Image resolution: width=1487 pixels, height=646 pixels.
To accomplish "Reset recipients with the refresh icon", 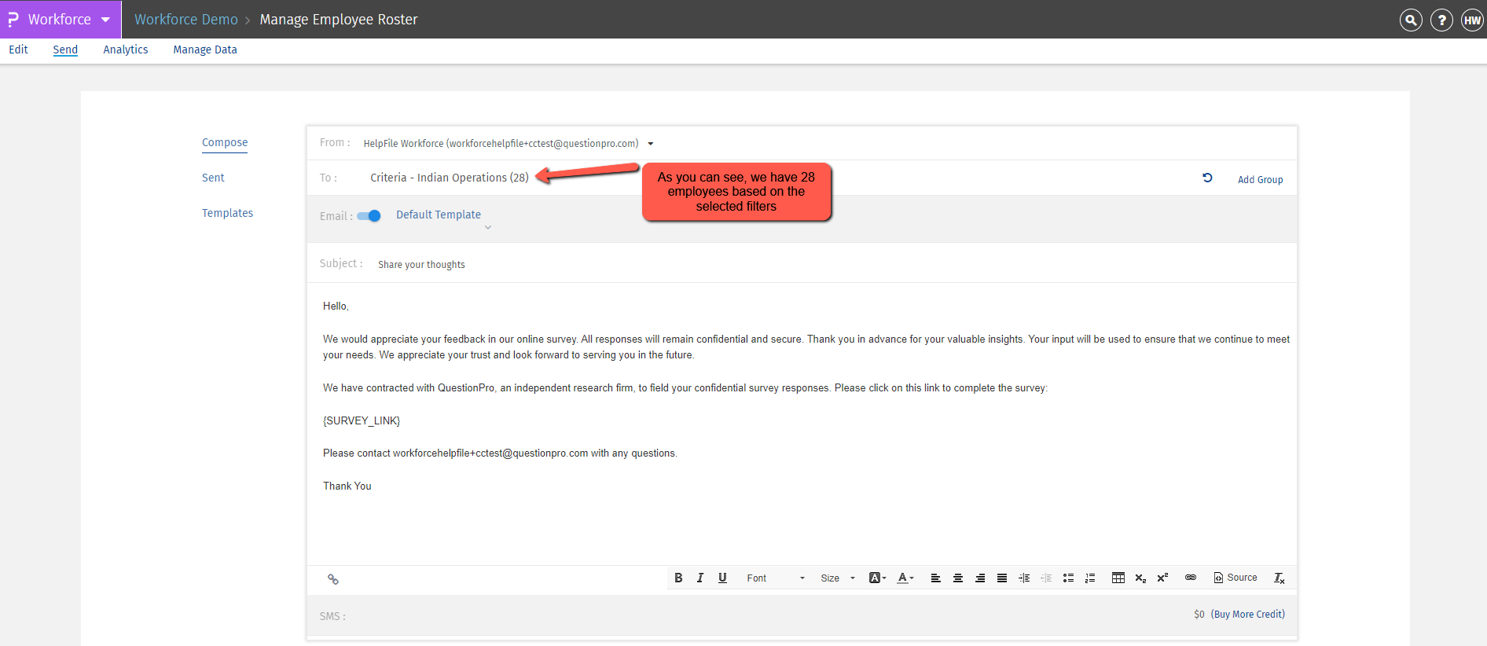I will [1207, 178].
